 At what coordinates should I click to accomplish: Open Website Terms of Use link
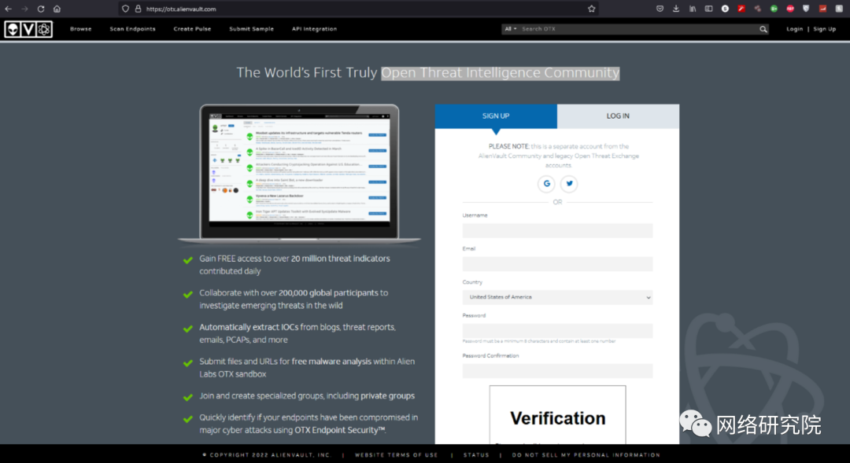396,455
